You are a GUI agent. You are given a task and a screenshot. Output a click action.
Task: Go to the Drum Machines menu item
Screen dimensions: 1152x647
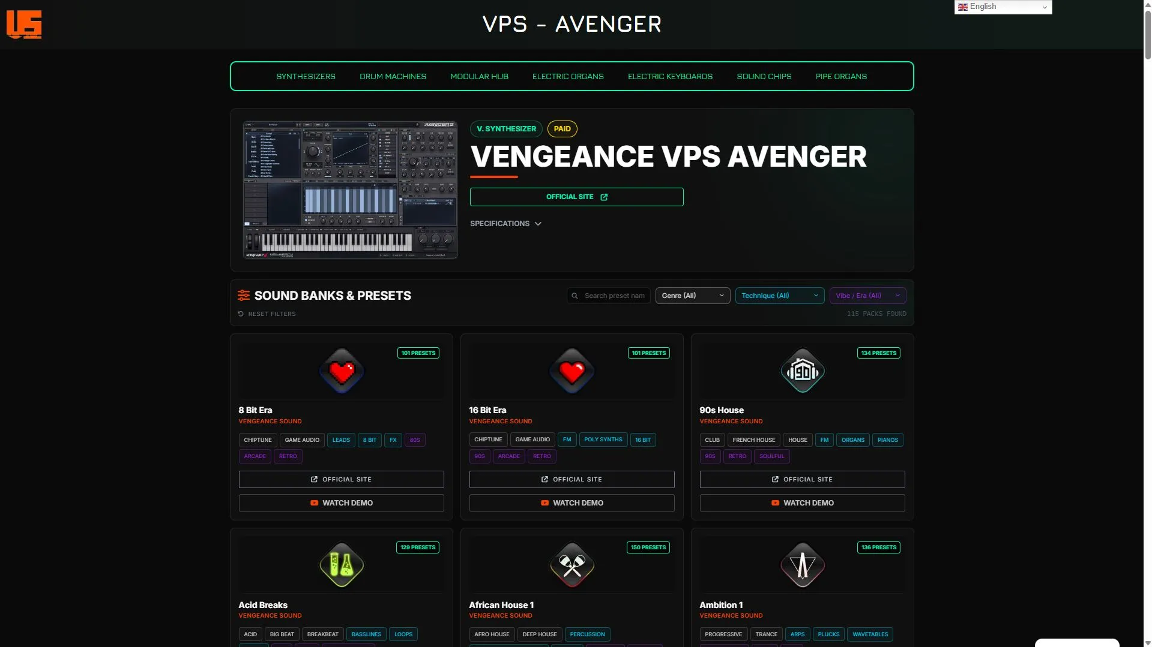tap(393, 77)
